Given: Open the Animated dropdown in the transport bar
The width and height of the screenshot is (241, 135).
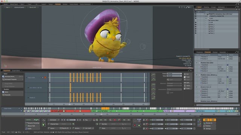Looking at the screenshot, I should (x=54, y=120).
